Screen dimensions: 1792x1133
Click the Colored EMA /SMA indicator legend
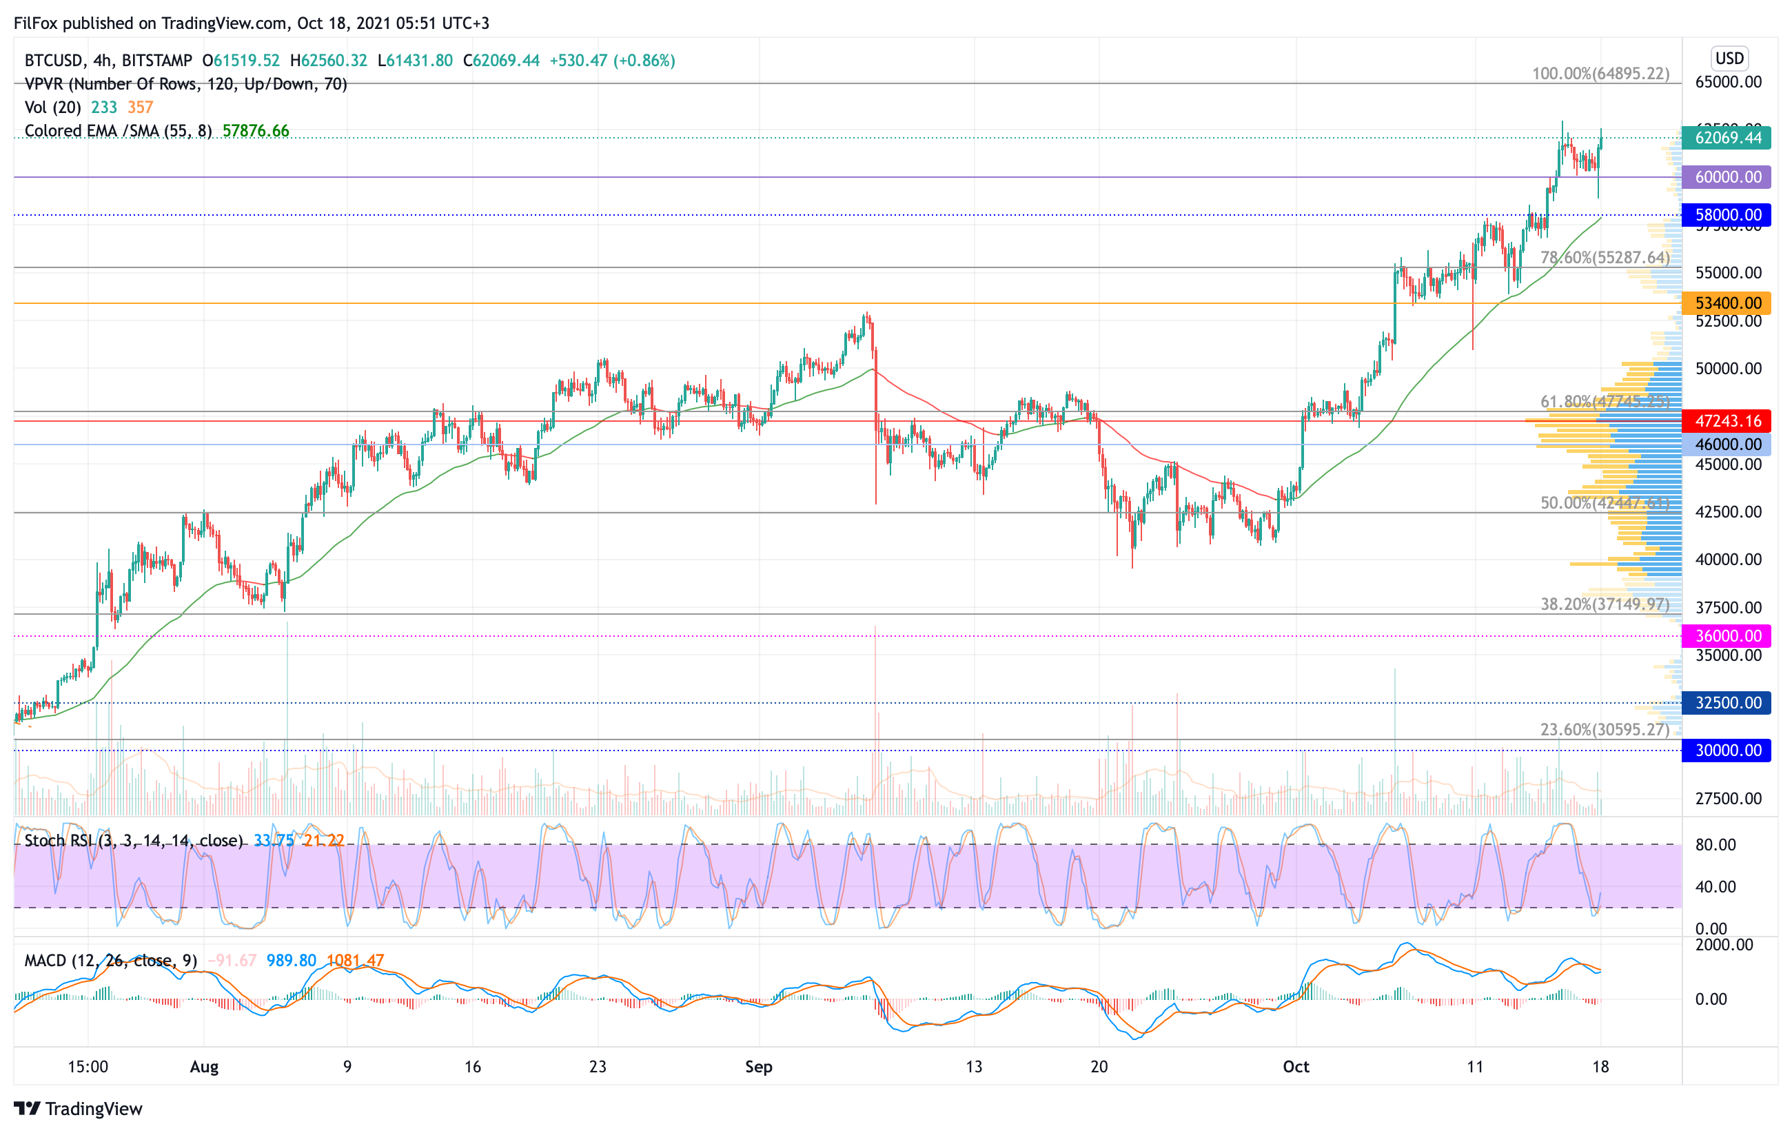point(119,131)
